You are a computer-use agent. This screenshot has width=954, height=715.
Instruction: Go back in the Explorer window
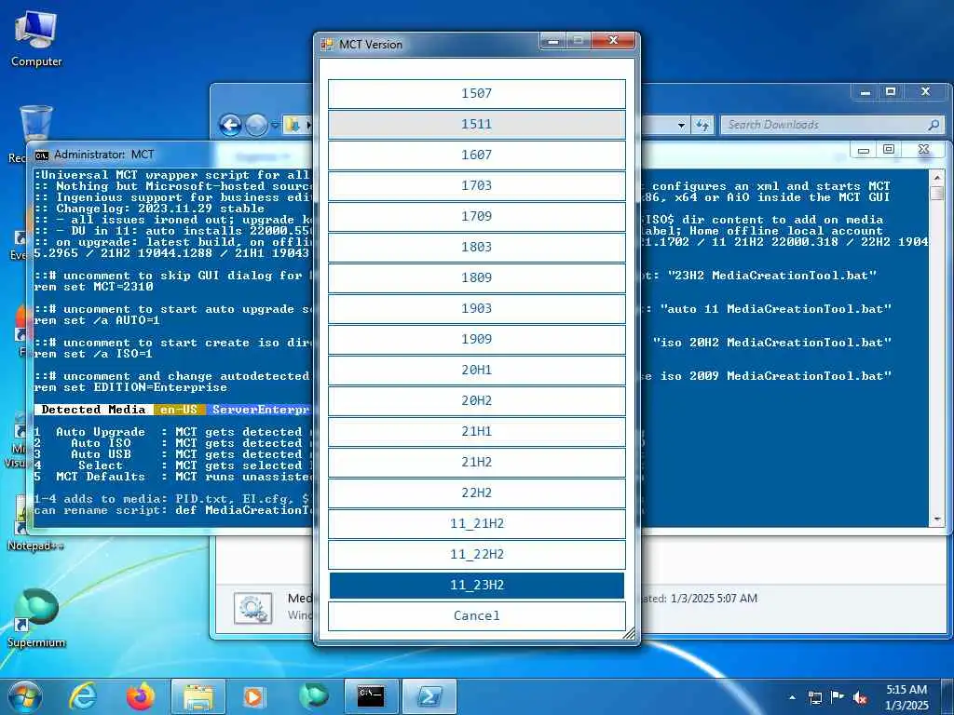point(231,126)
